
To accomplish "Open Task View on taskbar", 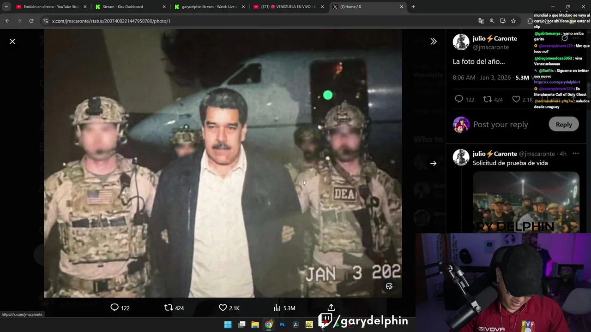I will click(241, 325).
